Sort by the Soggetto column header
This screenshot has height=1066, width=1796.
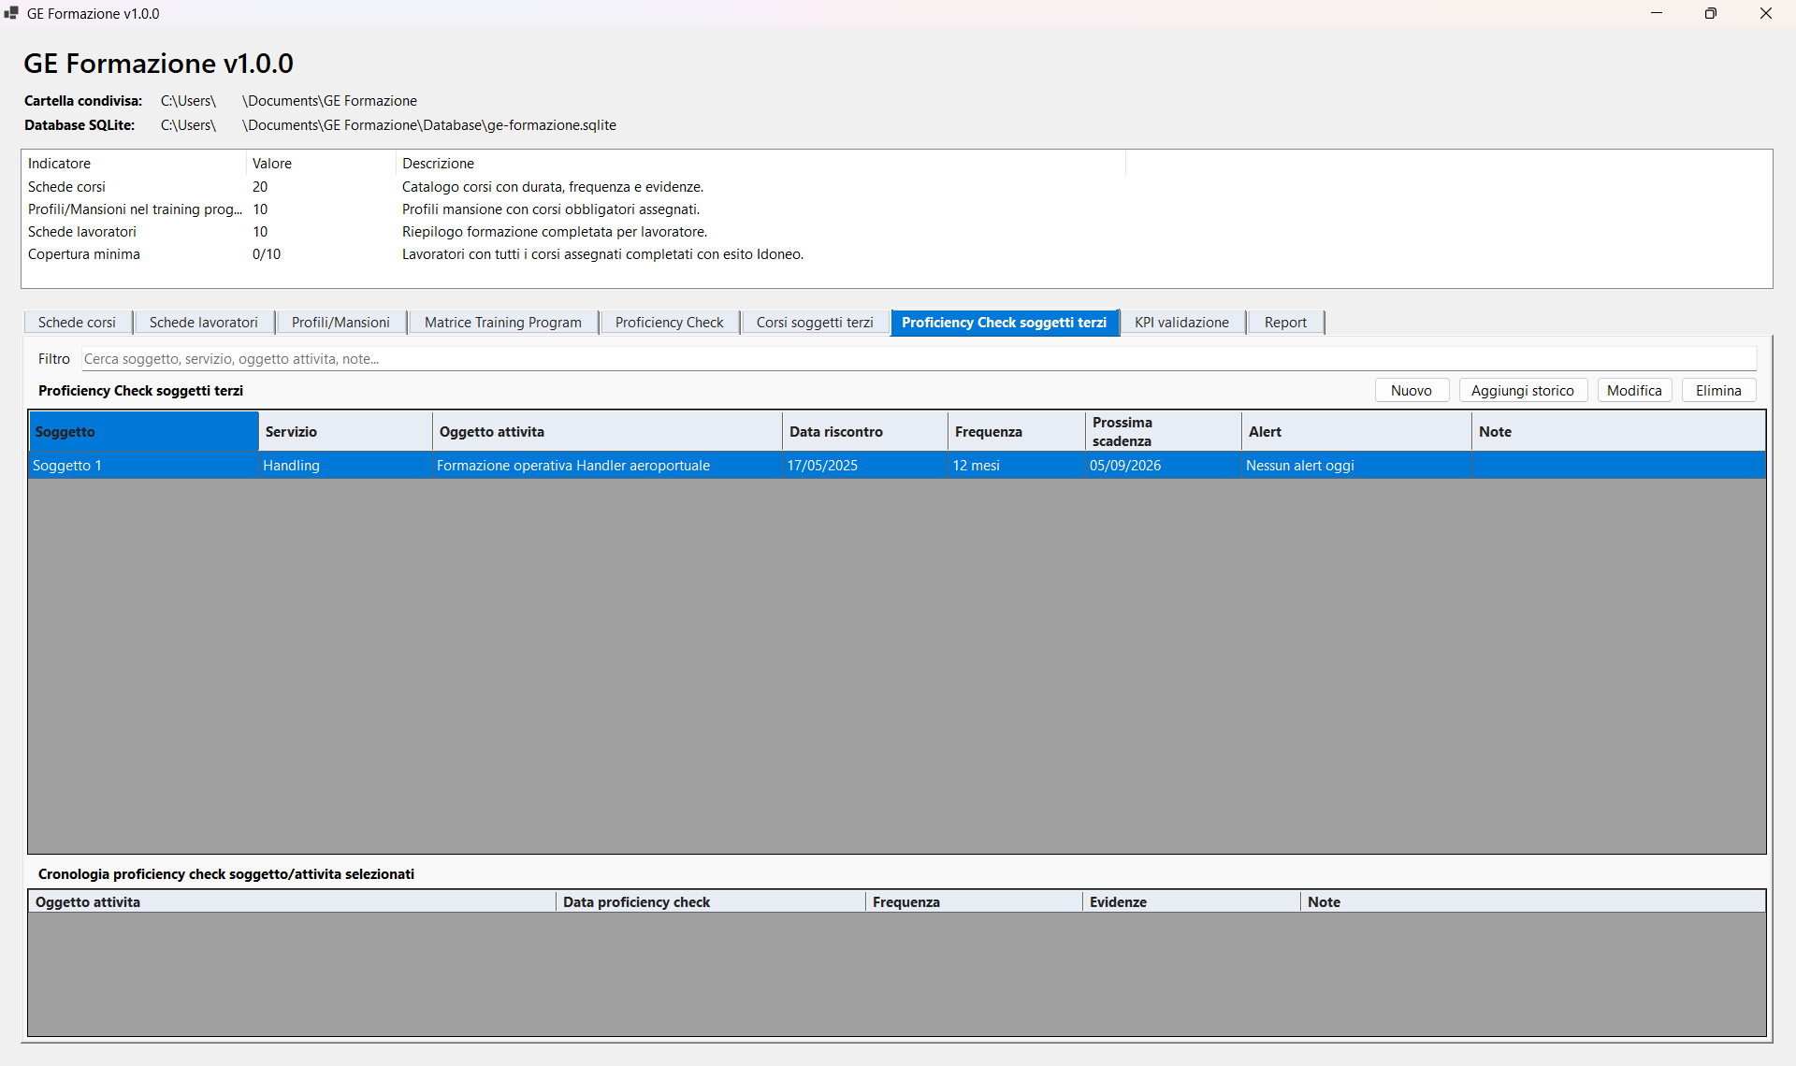143,432
